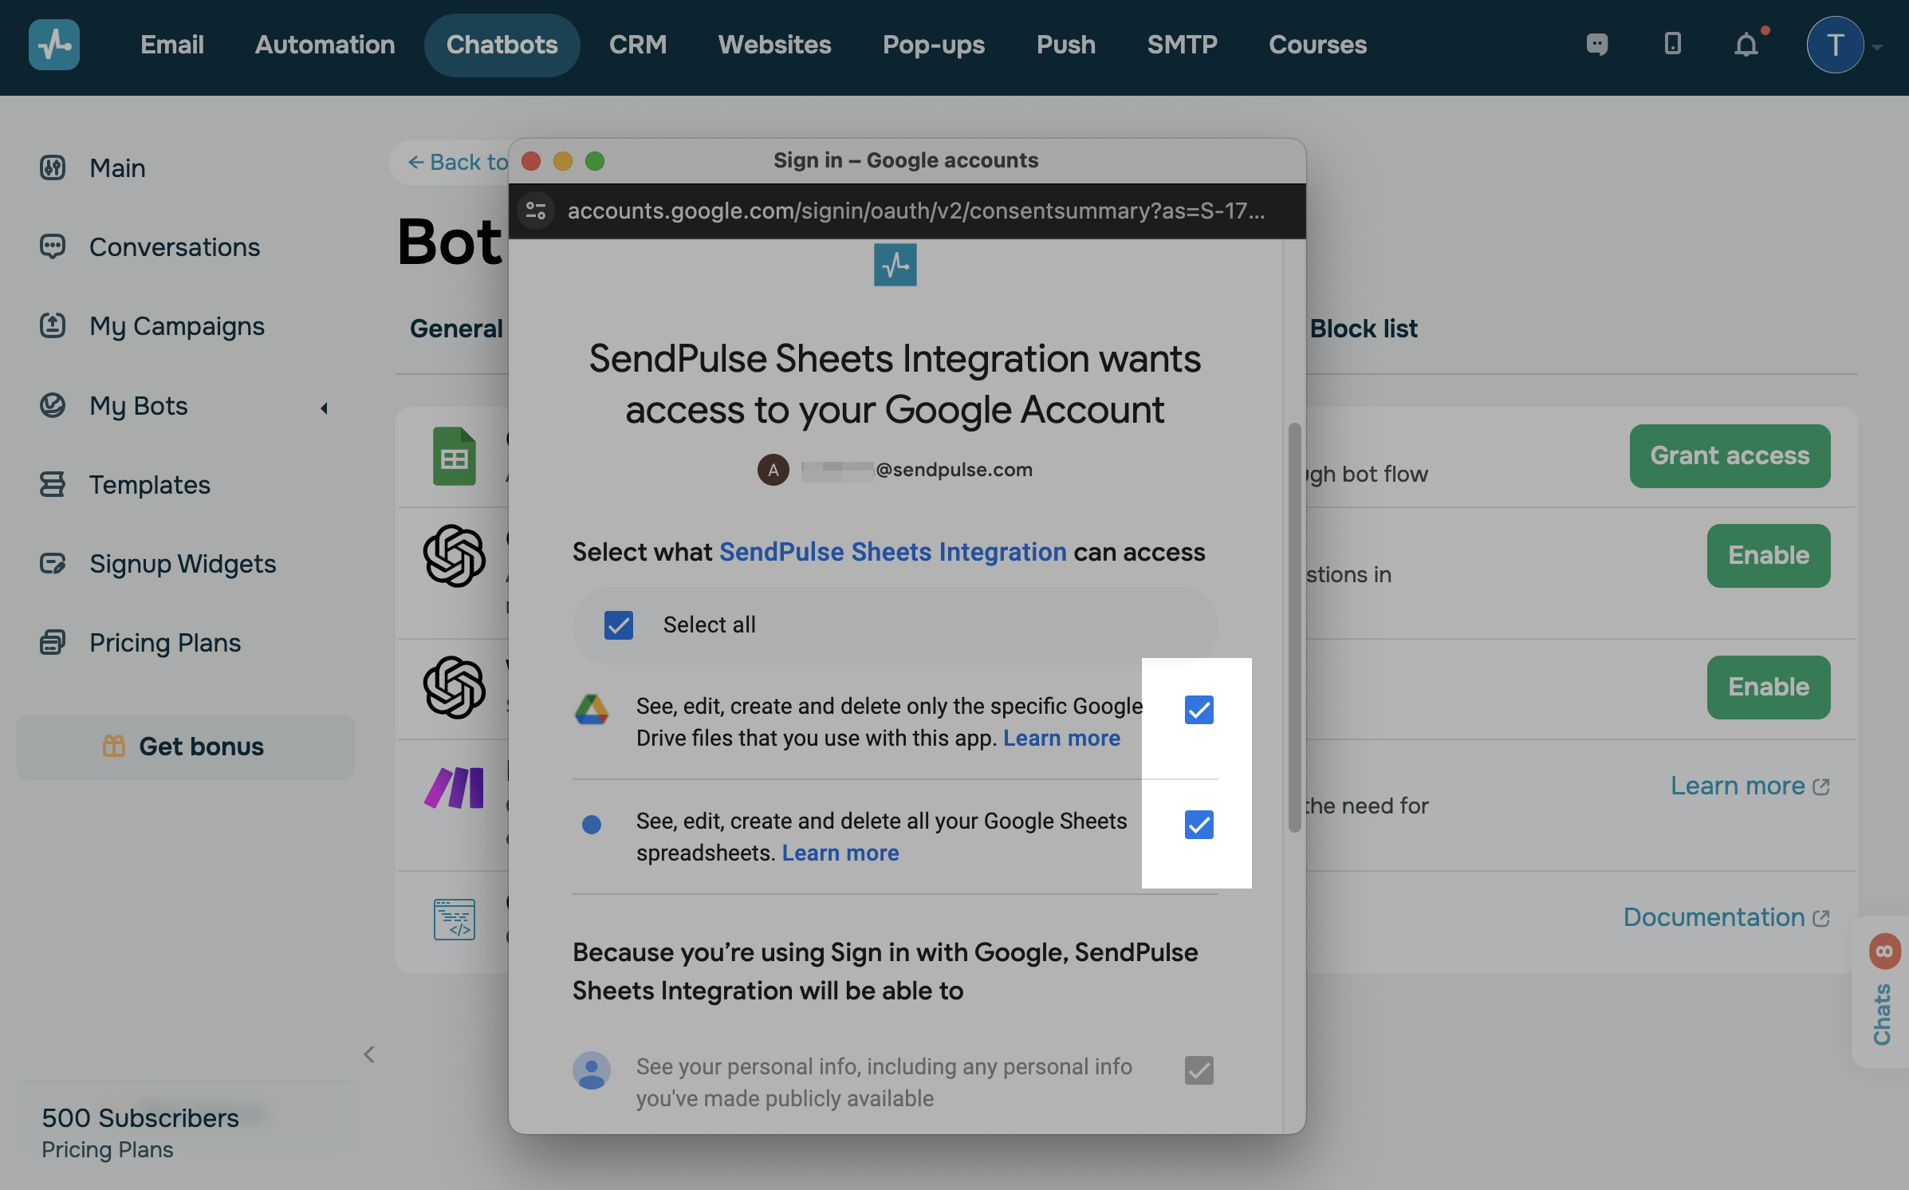Click the Google Sheets integration icon

[x=454, y=456]
